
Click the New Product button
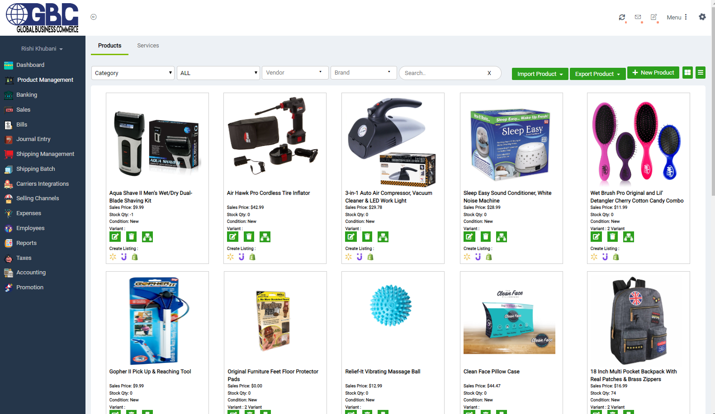(x=653, y=72)
